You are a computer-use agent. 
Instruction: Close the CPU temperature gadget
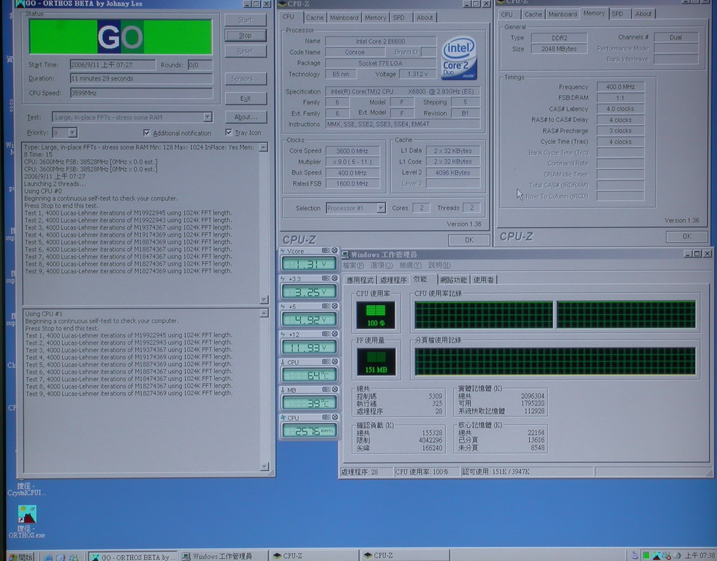[334, 362]
